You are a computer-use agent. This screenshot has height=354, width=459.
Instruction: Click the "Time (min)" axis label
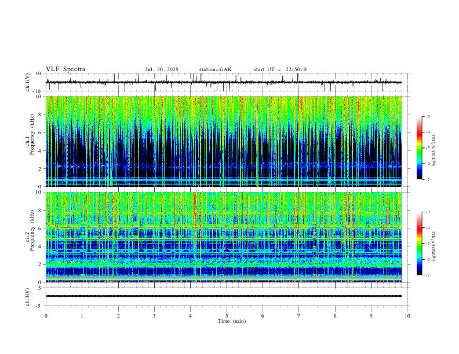pos(232,321)
